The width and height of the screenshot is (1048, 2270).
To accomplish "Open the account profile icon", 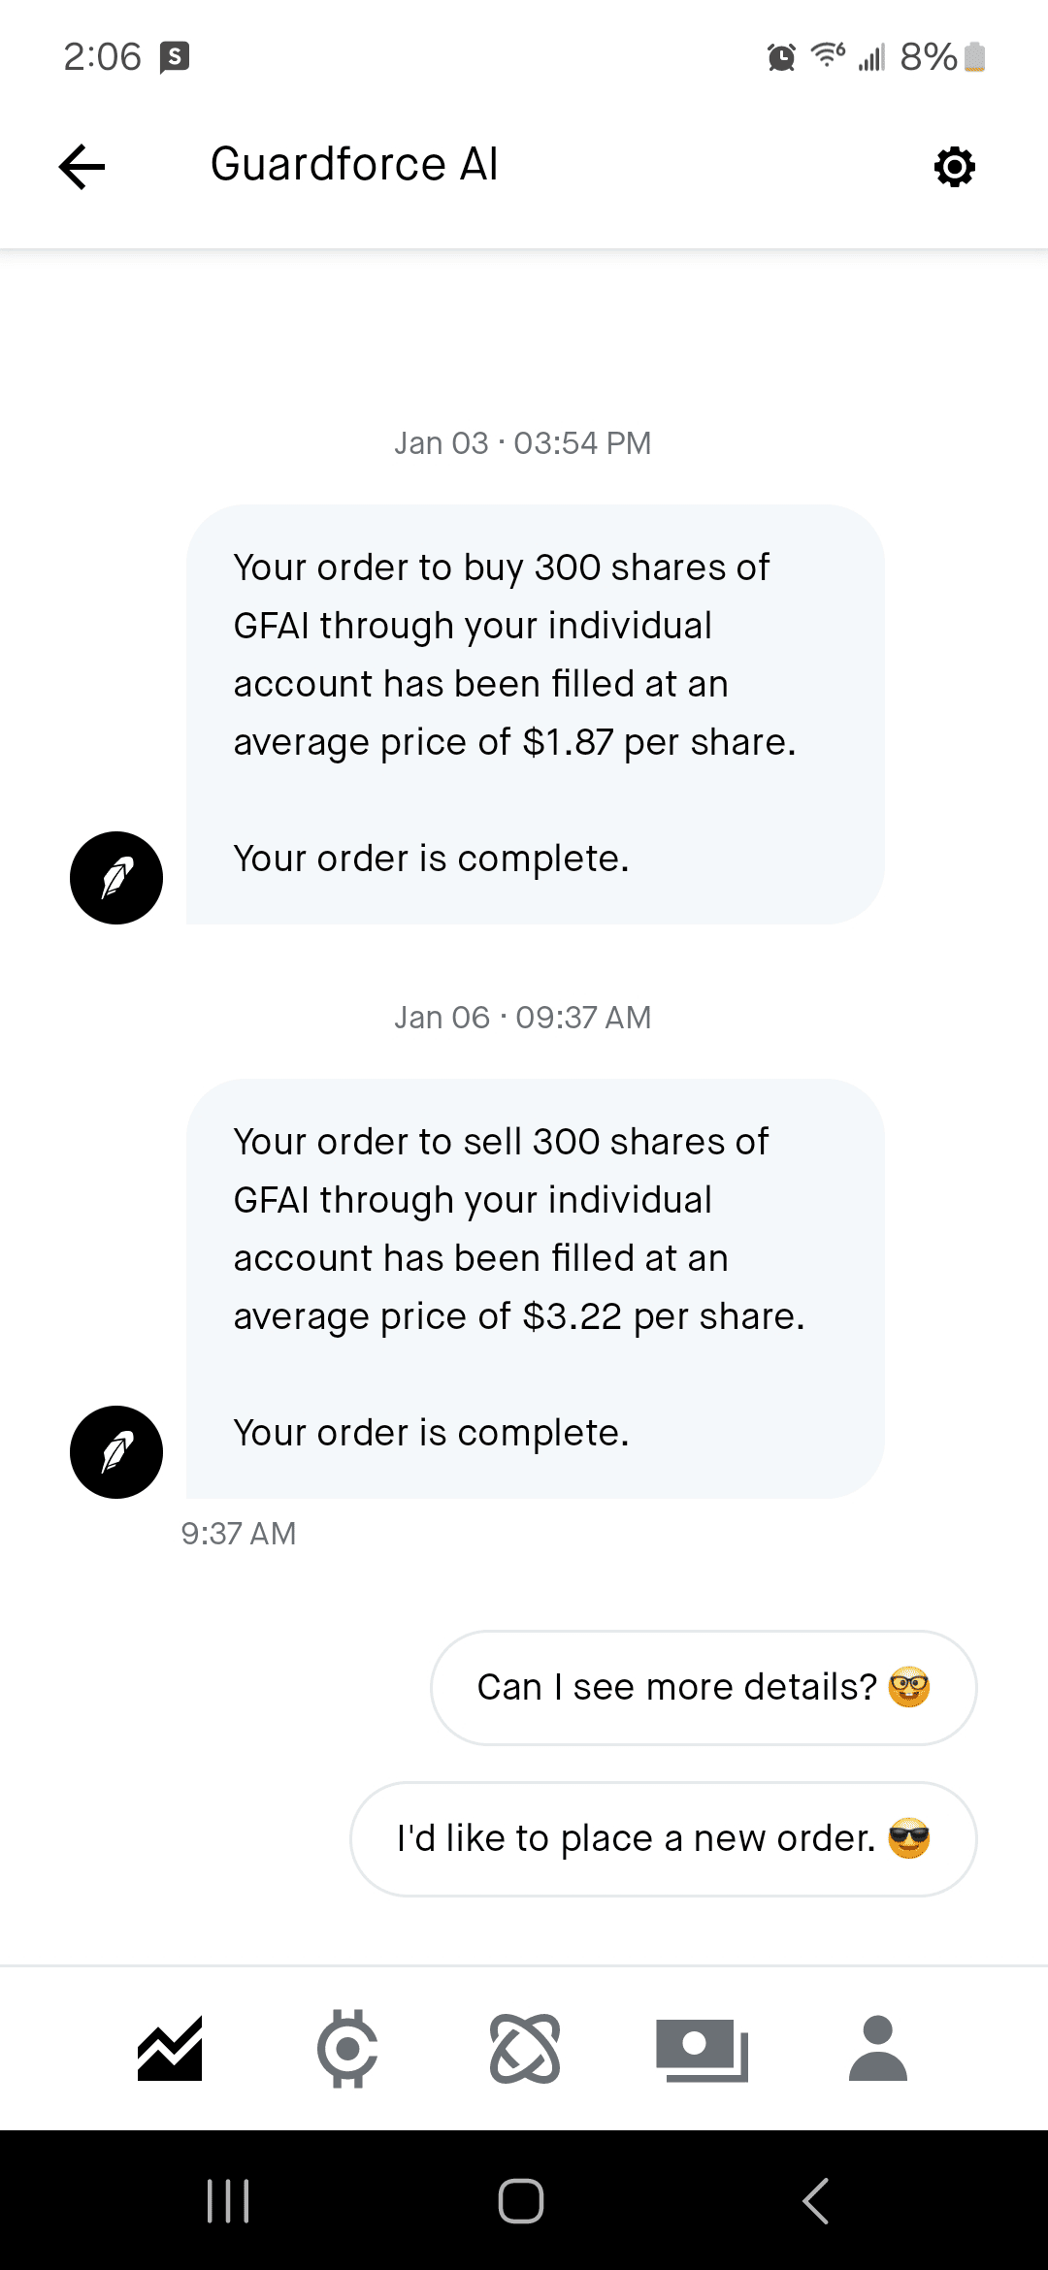I will pyautogui.click(x=877, y=2048).
